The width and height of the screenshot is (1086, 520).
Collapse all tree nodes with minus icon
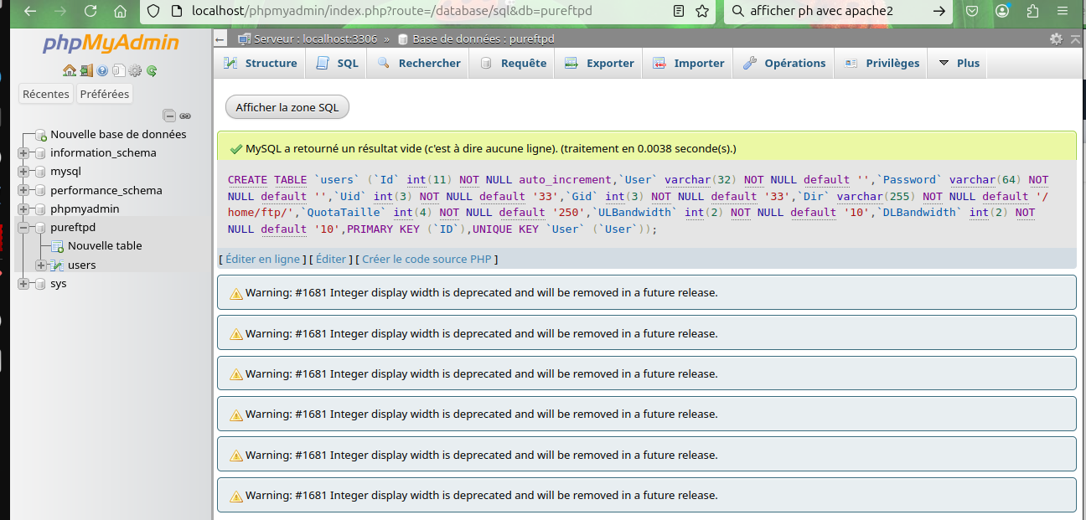point(169,116)
